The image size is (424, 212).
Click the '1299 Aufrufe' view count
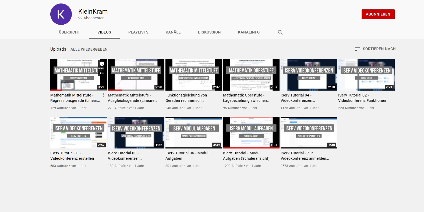click(233, 166)
